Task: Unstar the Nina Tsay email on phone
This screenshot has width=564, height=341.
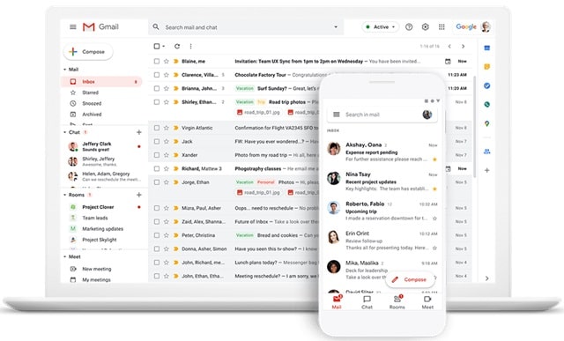Action: point(434,189)
